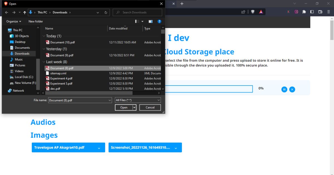This screenshot has width=334, height=175.
Task: Select This PC in navigation pane
Action: point(18,30)
